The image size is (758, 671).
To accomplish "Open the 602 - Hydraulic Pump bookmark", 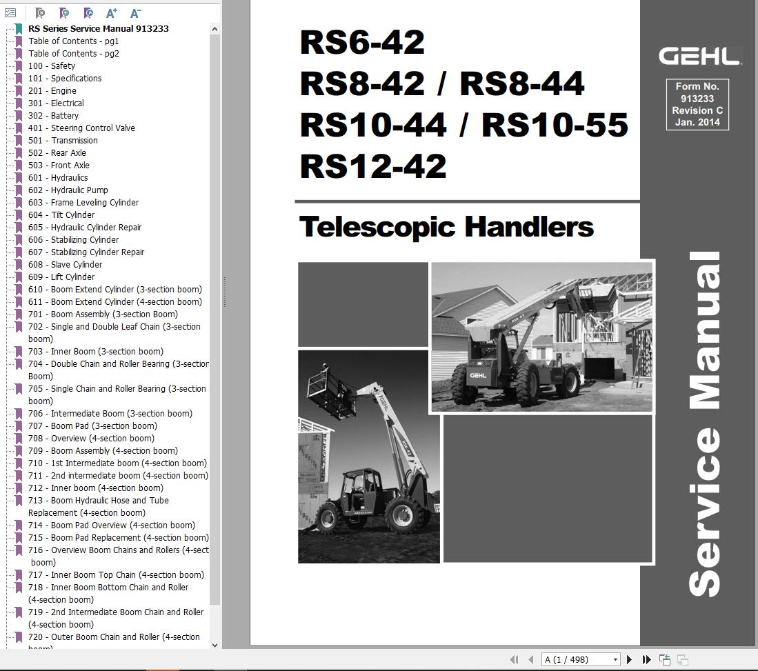I will [x=68, y=190].
